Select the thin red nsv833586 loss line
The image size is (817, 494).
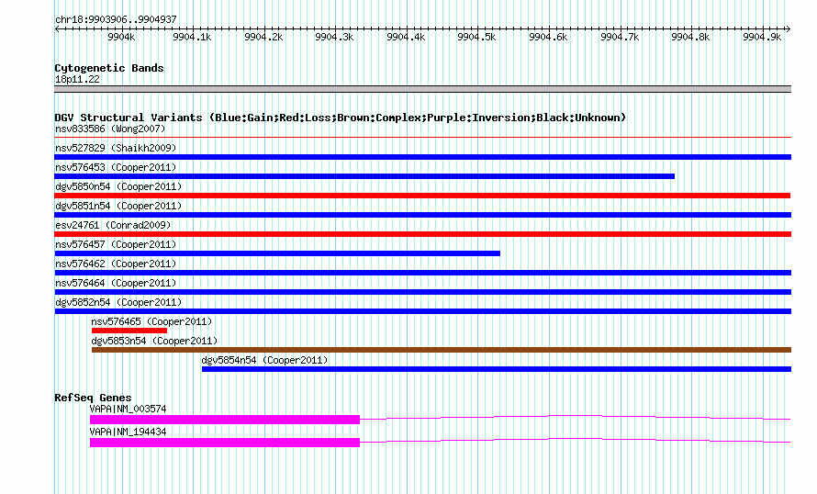coord(422,138)
